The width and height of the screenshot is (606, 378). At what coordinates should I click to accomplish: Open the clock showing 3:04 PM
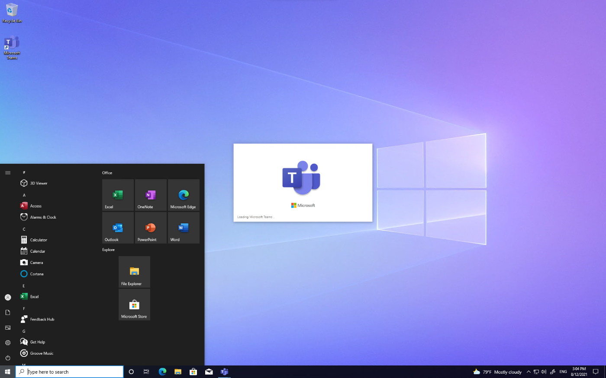[579, 372]
